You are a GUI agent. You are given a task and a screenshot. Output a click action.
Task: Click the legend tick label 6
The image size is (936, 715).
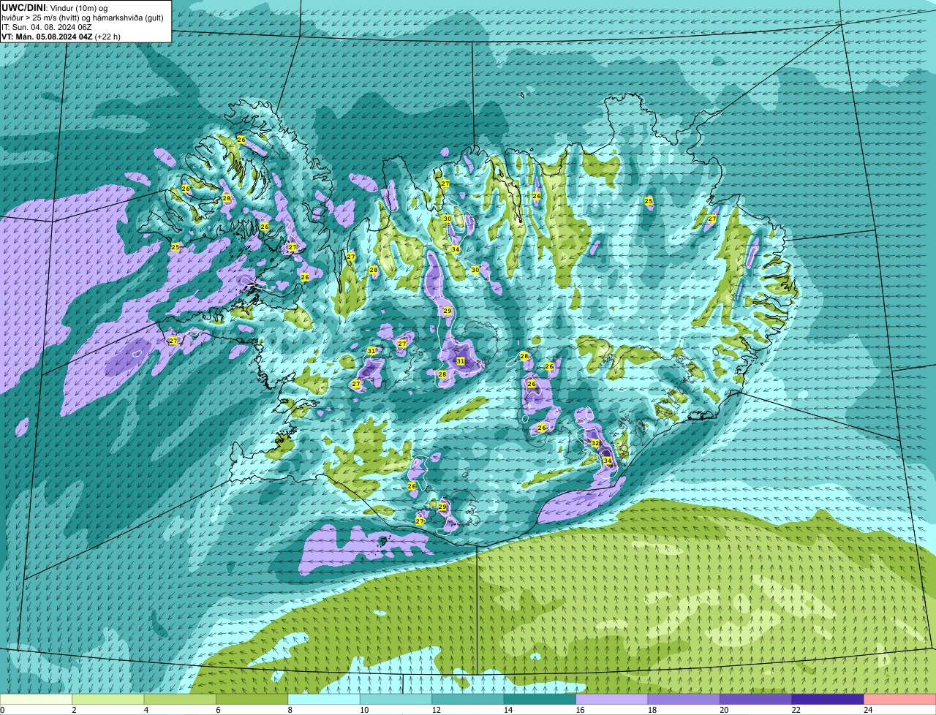(218, 710)
